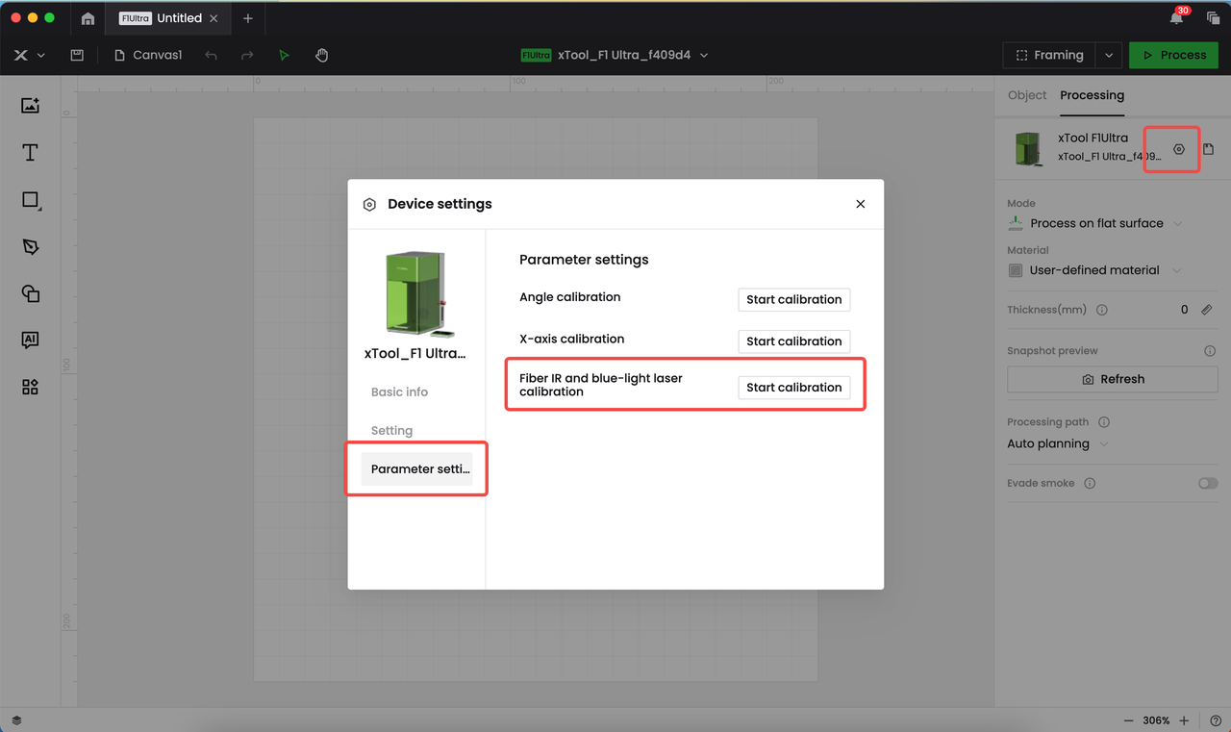1231x732 pixels.
Task: Open the window switcher icon at top right
Action: click(x=1213, y=18)
